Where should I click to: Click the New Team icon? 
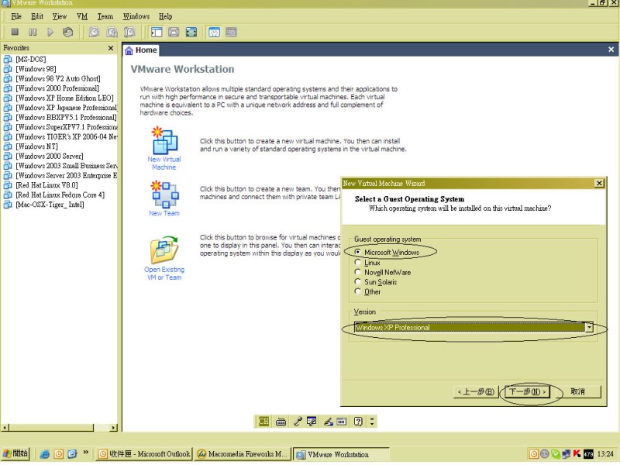click(x=165, y=195)
